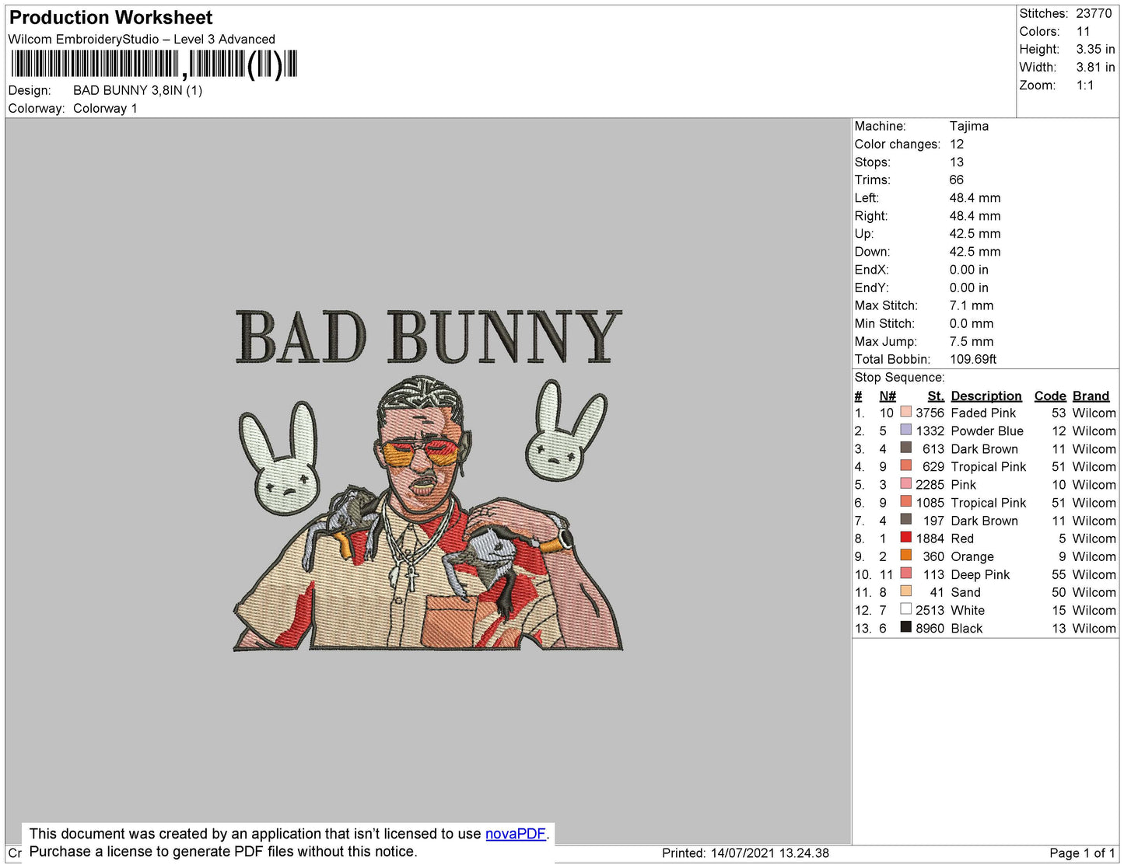Click the Sand color swatch
Screen dimensions: 1124x868
905,591
